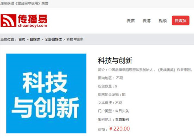
Task: Click the 简介 description line
Action: (x=145, y=70)
